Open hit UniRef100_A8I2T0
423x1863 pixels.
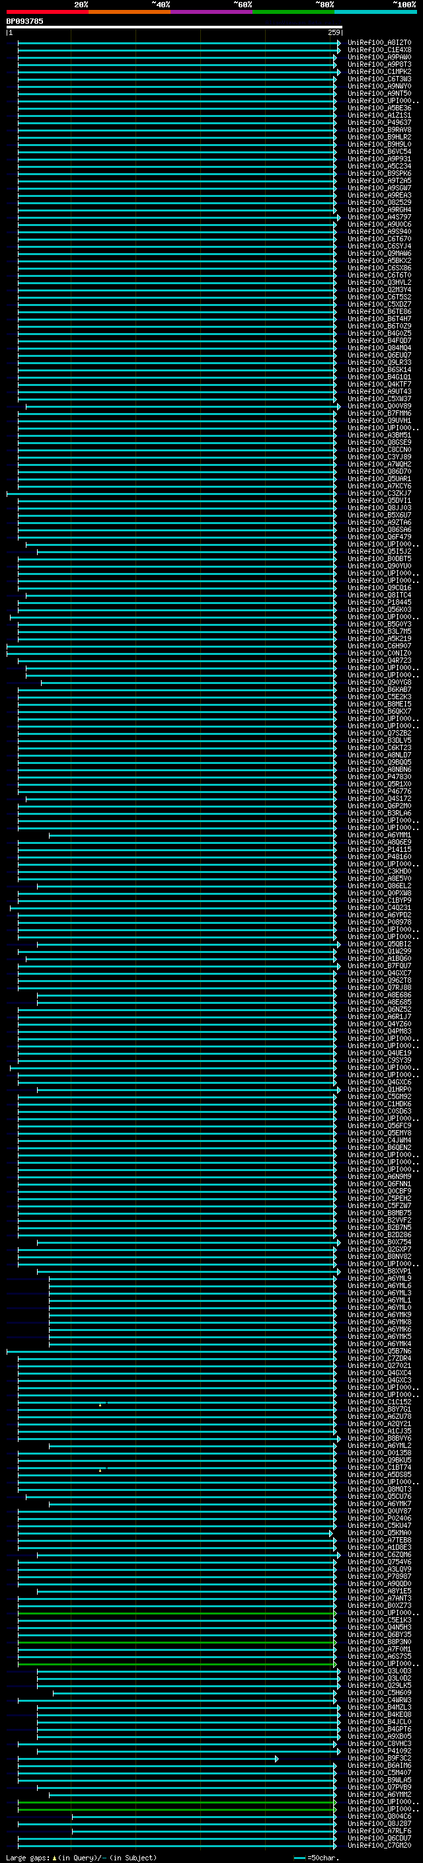coord(379,43)
